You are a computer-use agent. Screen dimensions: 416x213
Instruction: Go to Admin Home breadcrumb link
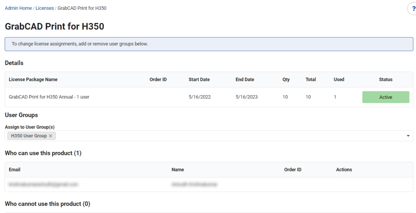click(18, 8)
